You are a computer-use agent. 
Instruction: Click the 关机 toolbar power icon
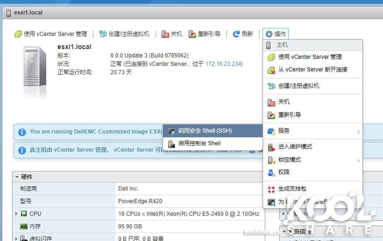coord(165,34)
